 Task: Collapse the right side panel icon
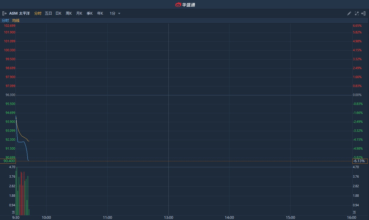coord(363,13)
